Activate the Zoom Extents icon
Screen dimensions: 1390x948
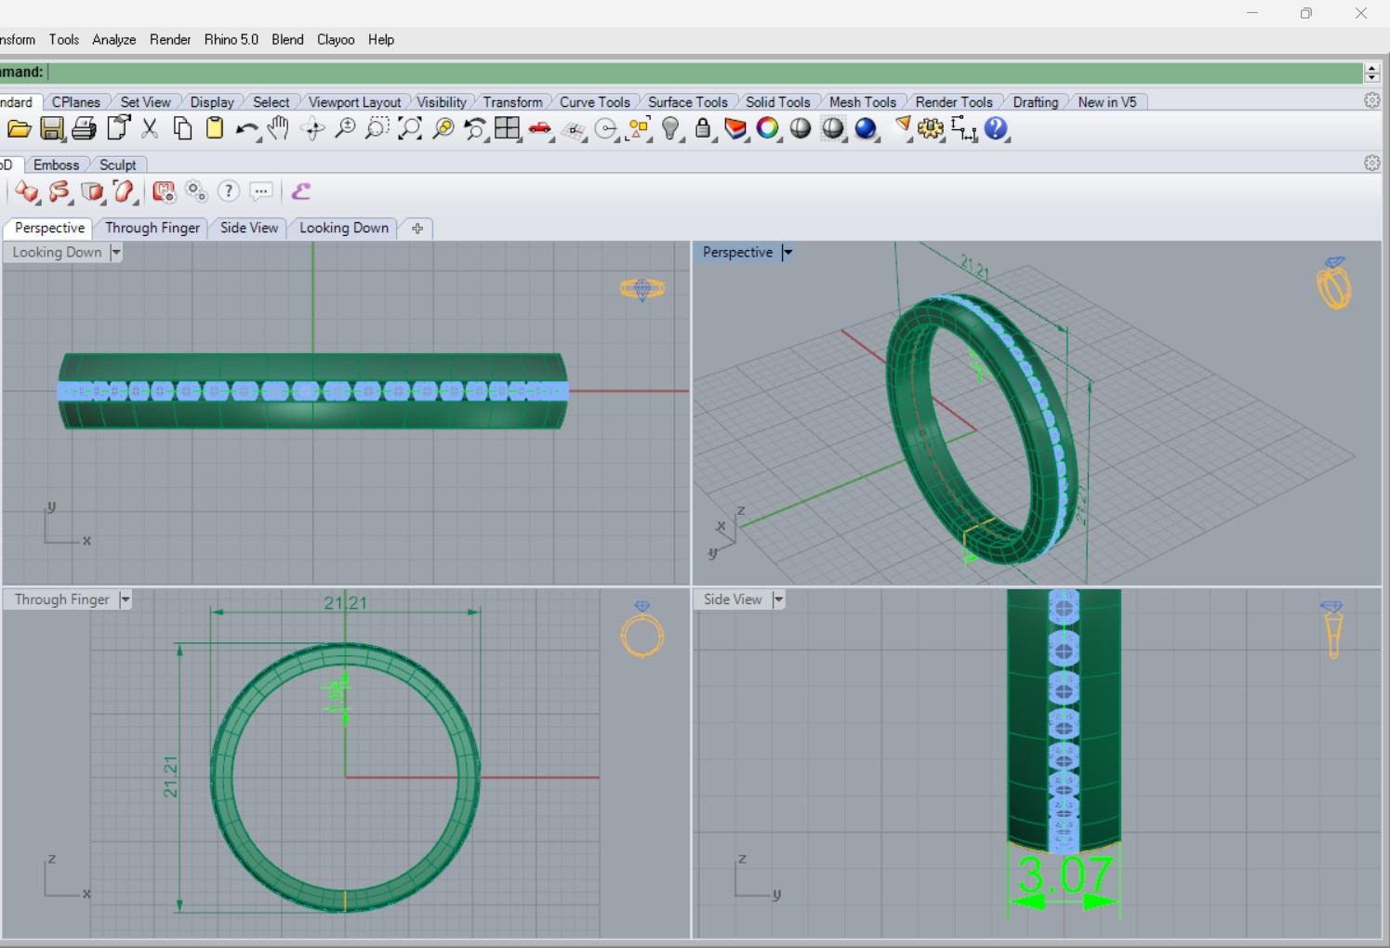(410, 129)
